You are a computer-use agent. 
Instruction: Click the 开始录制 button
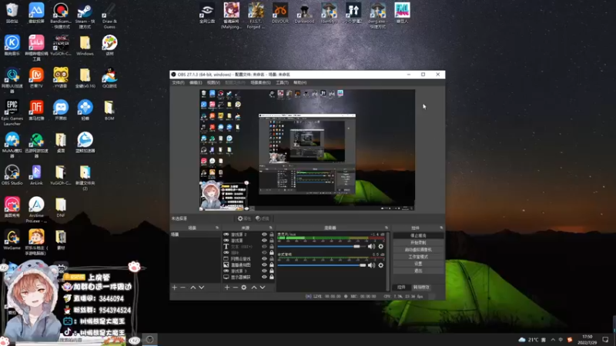[418, 243]
